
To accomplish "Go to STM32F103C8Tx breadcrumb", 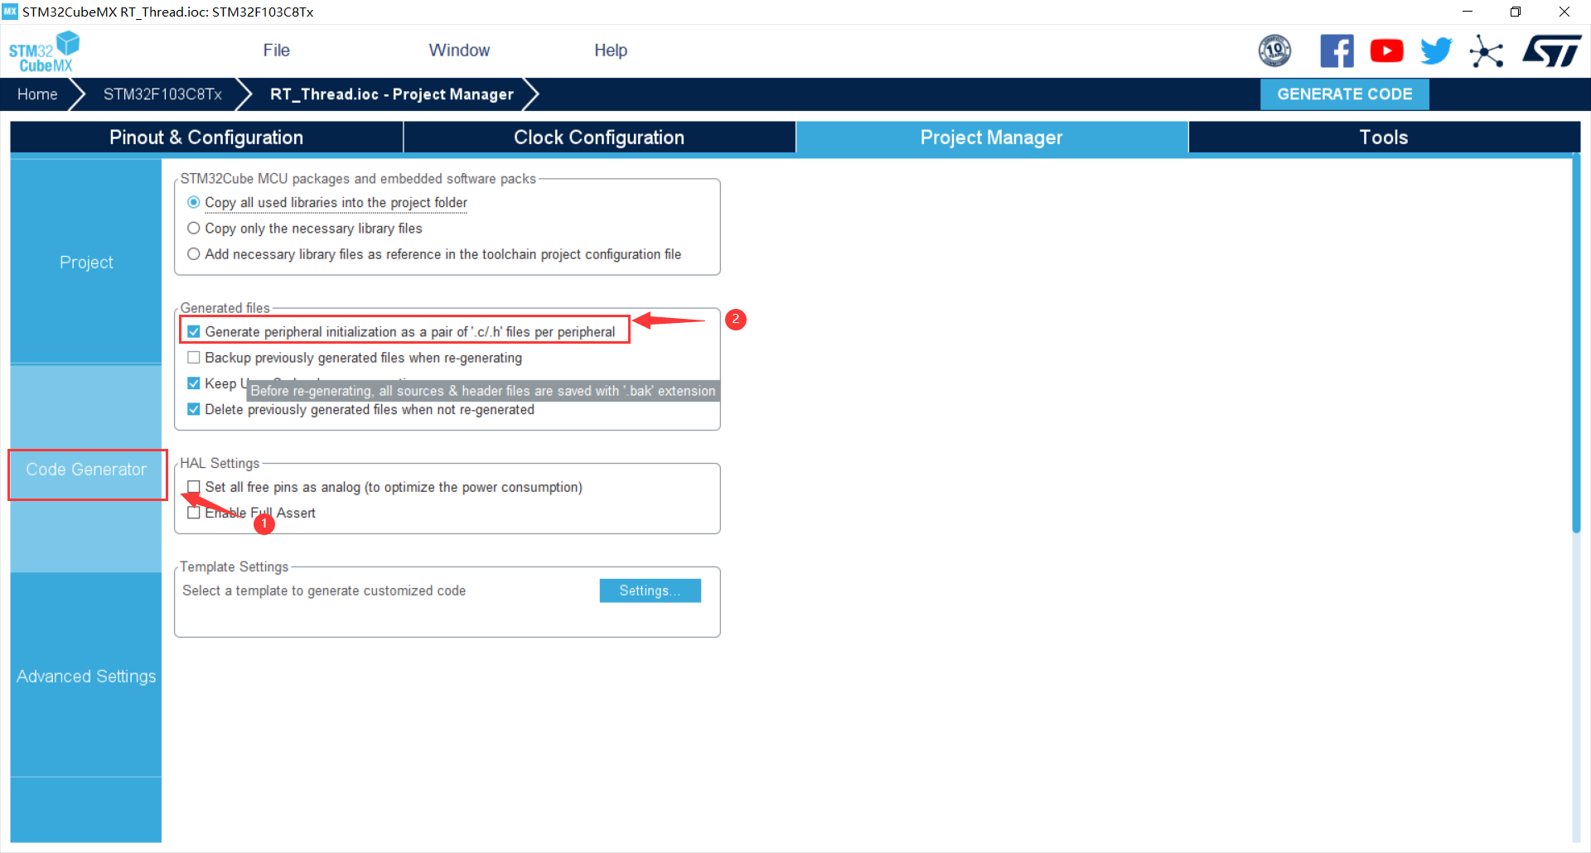I will [162, 94].
